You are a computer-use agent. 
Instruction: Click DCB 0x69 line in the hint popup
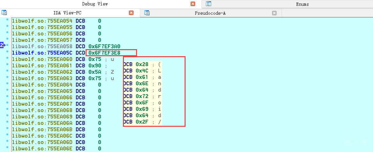click(x=142, y=109)
